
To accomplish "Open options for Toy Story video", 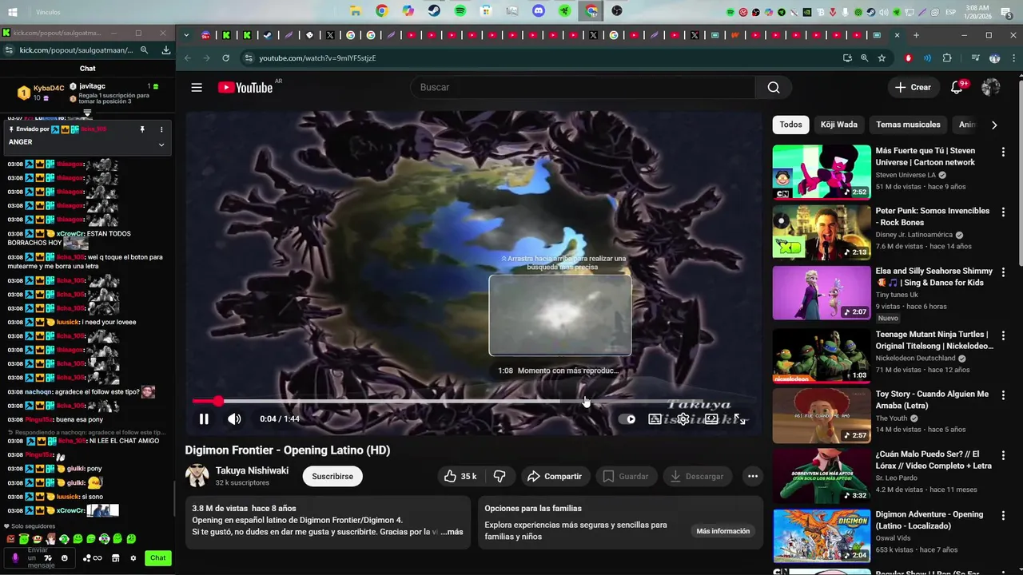I will pos(1003,395).
